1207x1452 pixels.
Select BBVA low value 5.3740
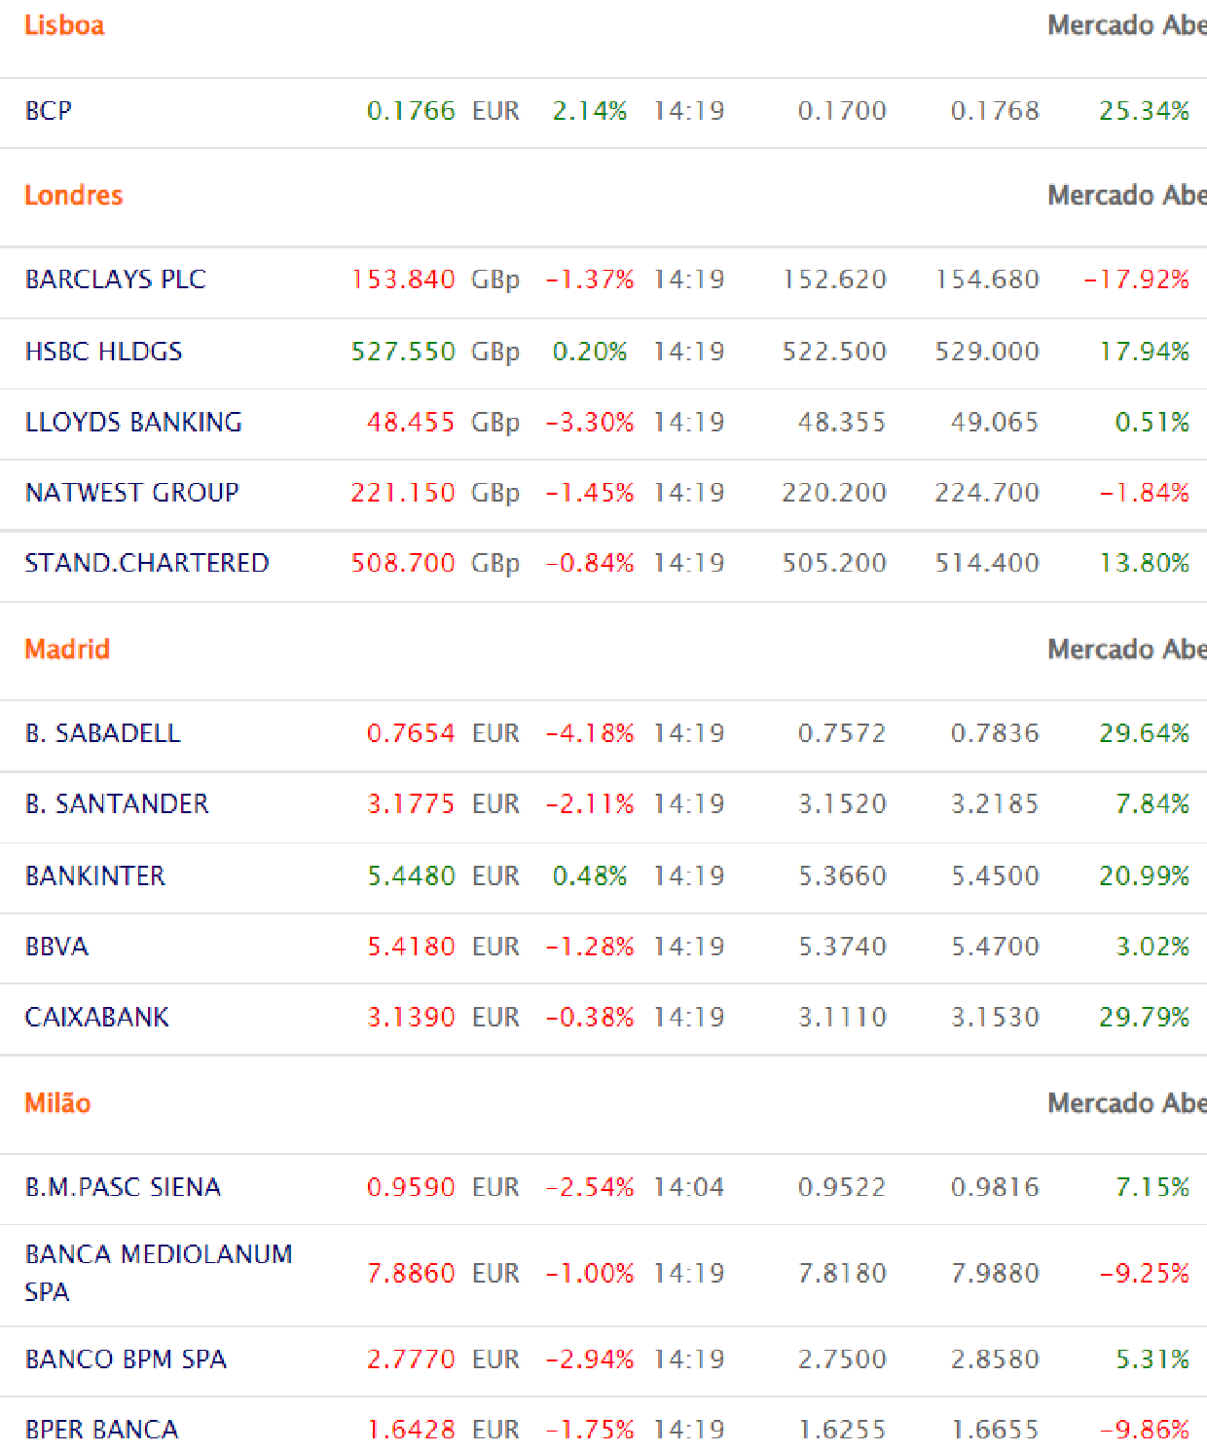click(x=842, y=947)
